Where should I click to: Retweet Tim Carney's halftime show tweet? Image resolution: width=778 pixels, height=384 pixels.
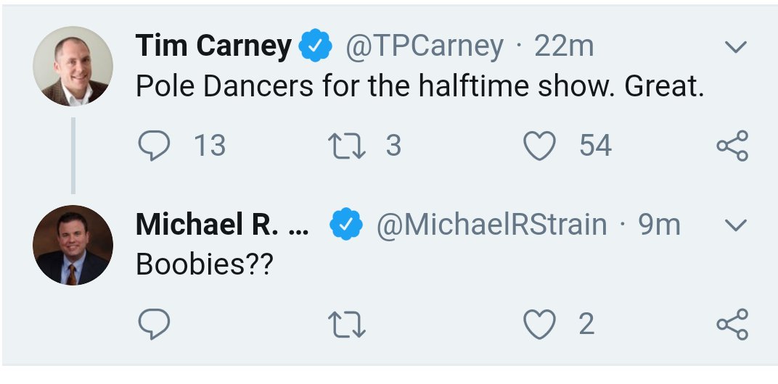coord(348,146)
